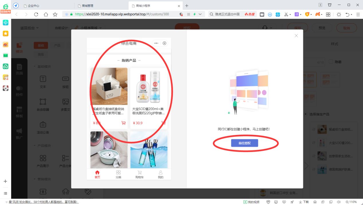This screenshot has height=205, width=363.
Task: Click the 滚动公告 scrolling announcement module icon
Action: [43, 126]
